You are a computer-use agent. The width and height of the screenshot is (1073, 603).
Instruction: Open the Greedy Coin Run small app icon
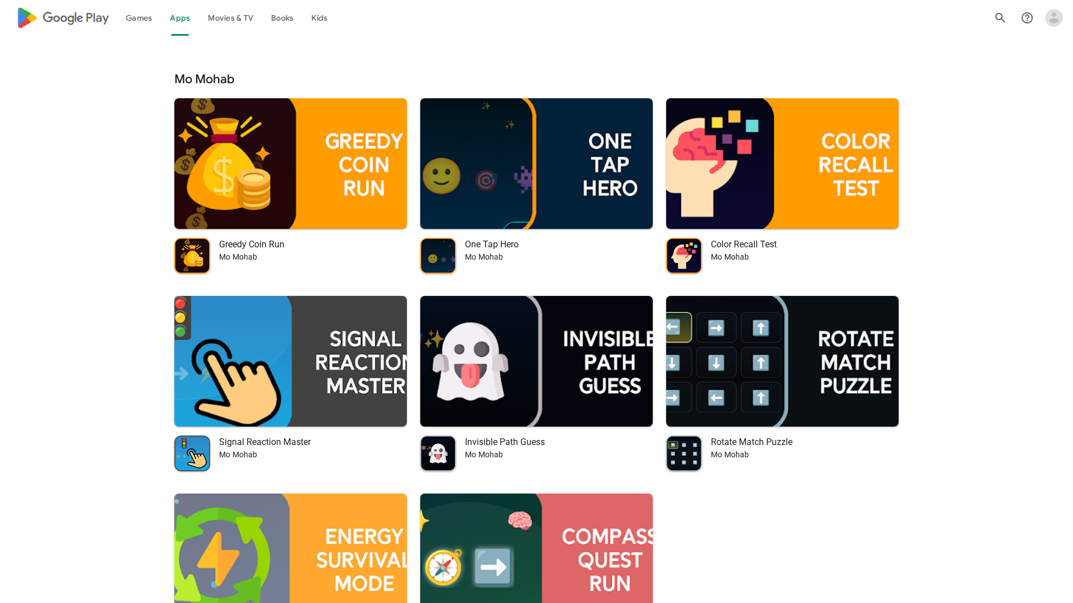(192, 256)
